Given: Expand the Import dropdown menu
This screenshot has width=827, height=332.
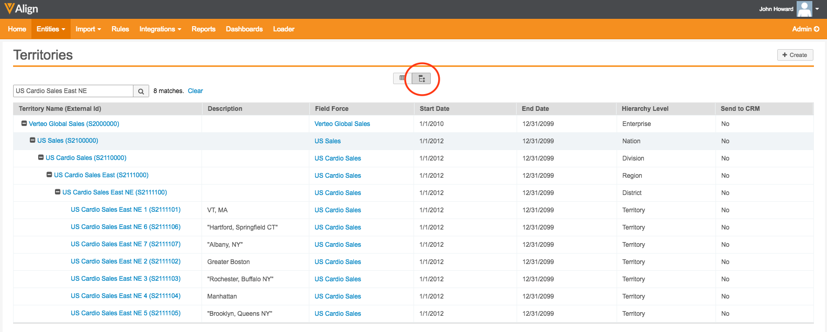Looking at the screenshot, I should (x=88, y=29).
